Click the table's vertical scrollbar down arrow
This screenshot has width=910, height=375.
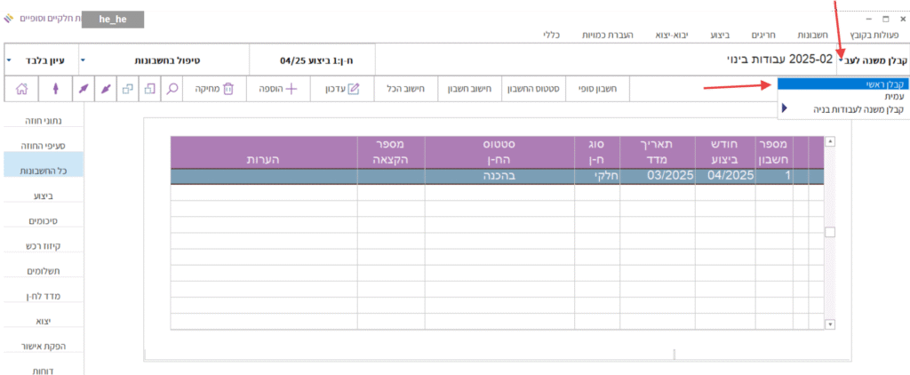(831, 324)
